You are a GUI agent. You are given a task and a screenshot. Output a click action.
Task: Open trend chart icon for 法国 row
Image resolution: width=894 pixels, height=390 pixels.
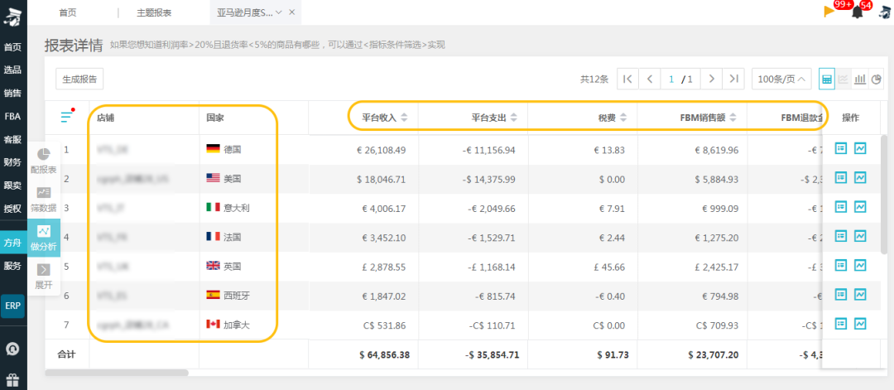coord(860,235)
